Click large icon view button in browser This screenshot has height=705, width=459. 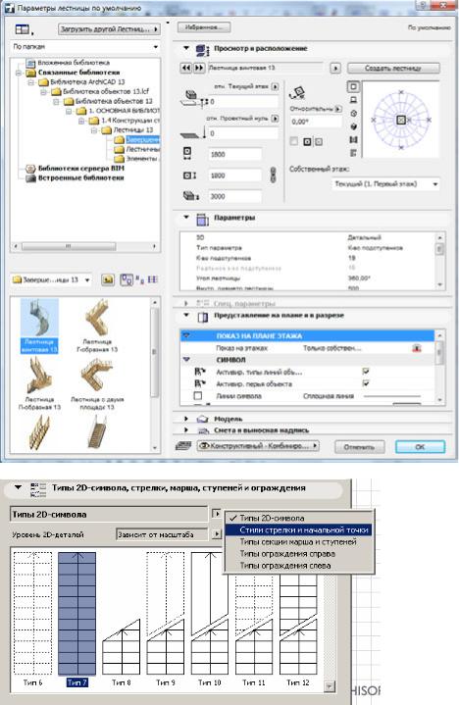pyautogui.click(x=127, y=280)
